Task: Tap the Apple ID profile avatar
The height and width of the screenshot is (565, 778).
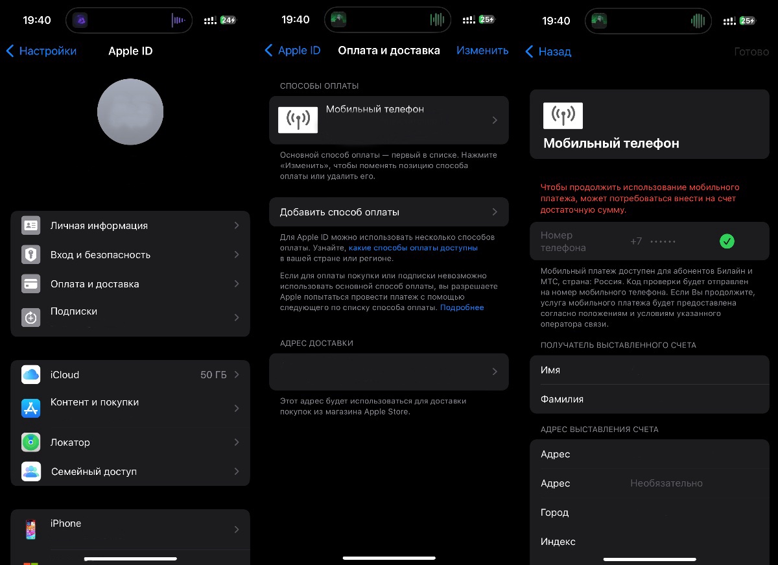Action: (130, 112)
